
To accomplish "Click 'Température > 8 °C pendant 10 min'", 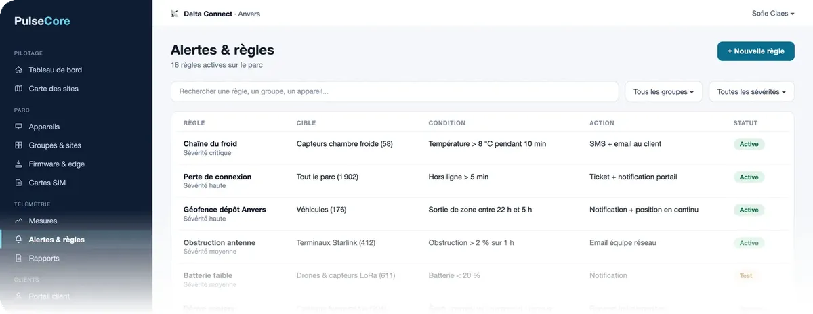I will pos(488,143).
